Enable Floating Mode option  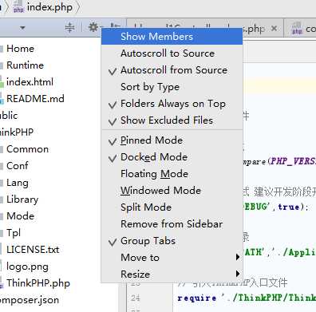pyautogui.click(x=172, y=174)
